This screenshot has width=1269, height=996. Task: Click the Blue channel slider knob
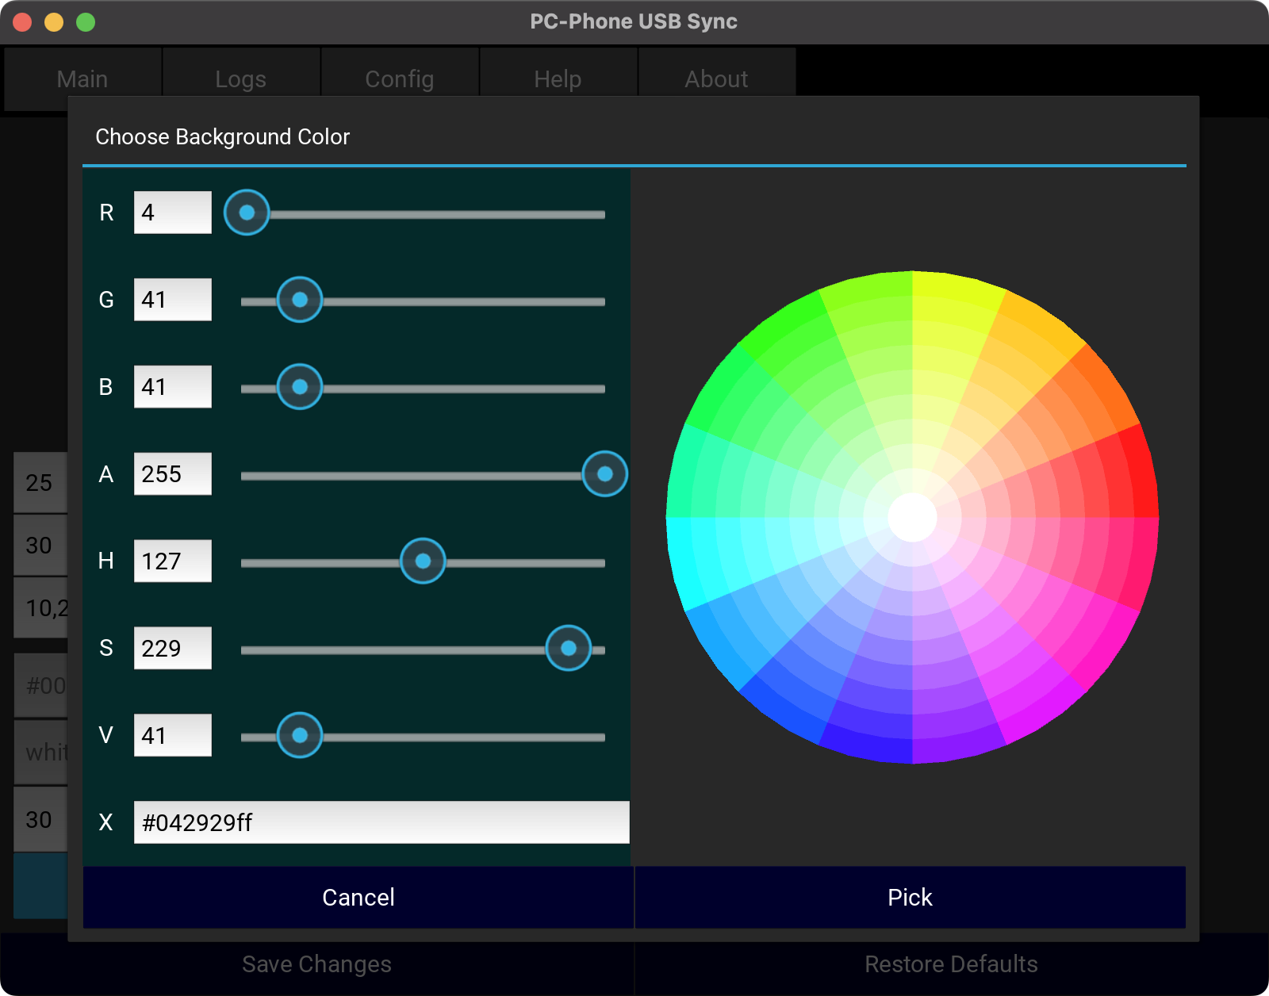[x=300, y=387]
